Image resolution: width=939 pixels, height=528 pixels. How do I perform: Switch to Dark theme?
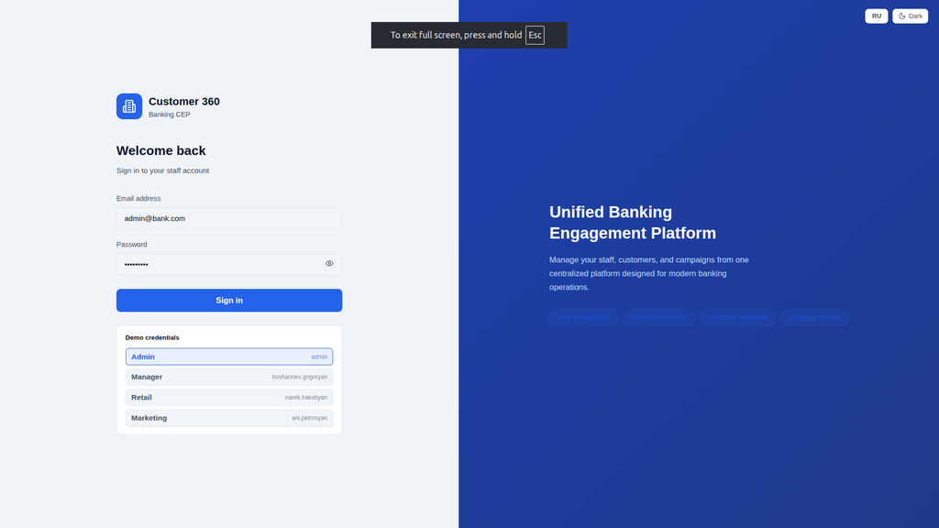(x=910, y=16)
